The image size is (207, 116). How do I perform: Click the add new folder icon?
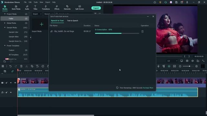[5, 62]
